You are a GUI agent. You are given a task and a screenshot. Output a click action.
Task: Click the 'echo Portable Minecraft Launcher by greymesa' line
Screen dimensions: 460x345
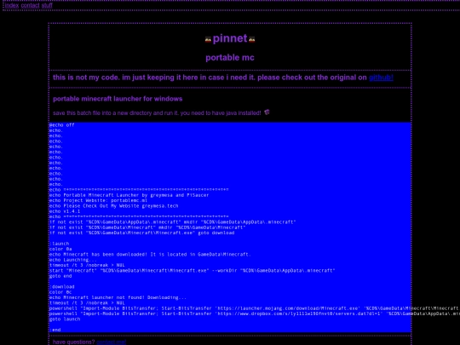(129, 195)
